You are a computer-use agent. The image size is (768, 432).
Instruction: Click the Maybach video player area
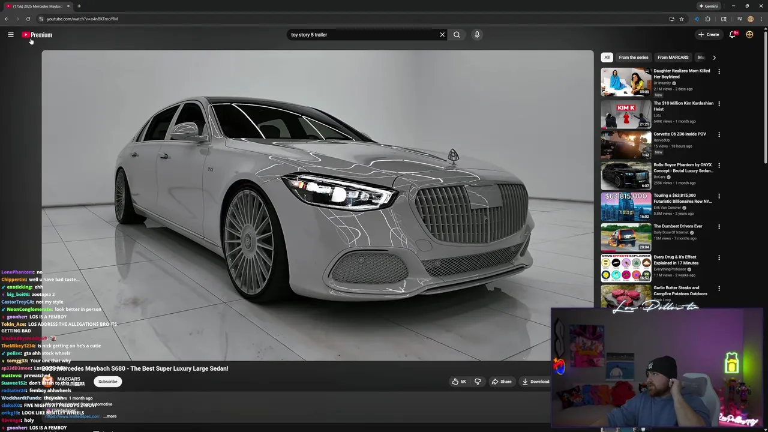317,205
